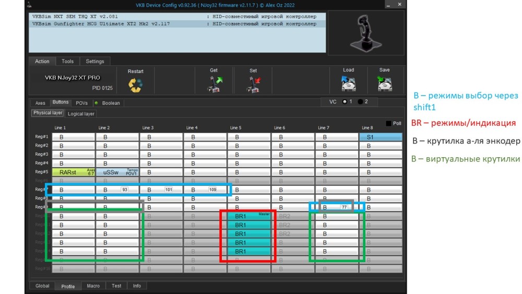522x294 pixels.
Task: Click the VKB NJoy32 XT PRO label
Action: point(73,78)
